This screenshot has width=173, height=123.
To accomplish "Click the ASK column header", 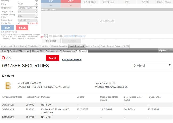I will 71,1.
